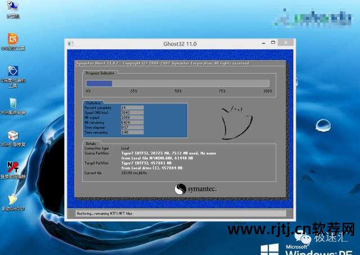Click the Current file entry
The width and height of the screenshot is (360, 255).
pos(134,173)
